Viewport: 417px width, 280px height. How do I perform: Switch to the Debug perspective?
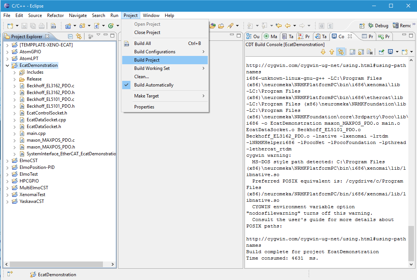point(378,26)
